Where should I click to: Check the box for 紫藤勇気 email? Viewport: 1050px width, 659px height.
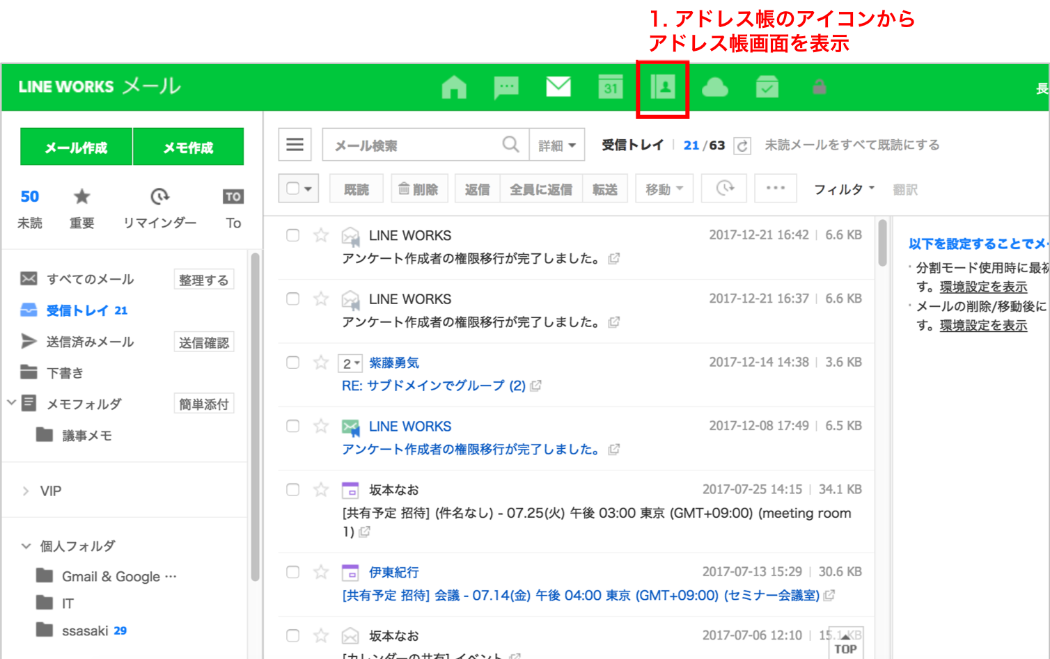(293, 363)
